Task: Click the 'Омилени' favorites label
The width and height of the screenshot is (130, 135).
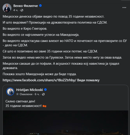Action: pyautogui.click(x=26, y=94)
